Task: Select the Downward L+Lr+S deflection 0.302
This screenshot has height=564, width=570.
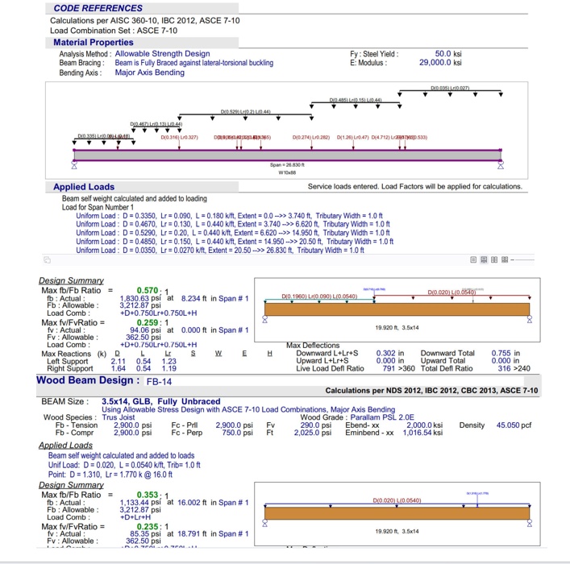Action: [385, 353]
